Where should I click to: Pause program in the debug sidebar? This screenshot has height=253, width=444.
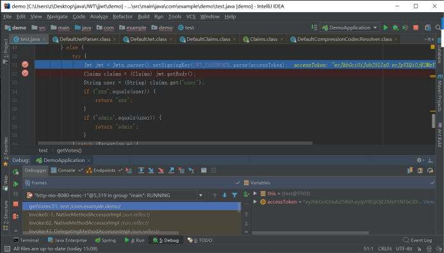pos(15,194)
